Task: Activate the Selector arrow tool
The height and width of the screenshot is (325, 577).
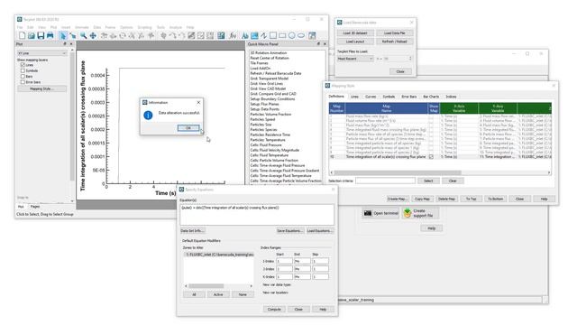Action: point(63,36)
